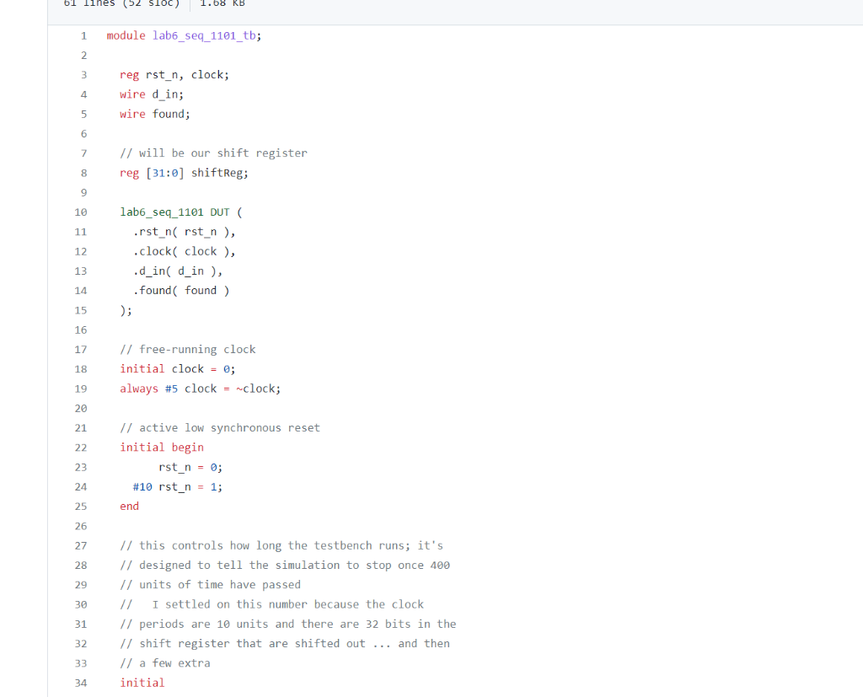Viewport: 863px width, 697px height.
Task: Select line number 5 beside wire found
Action: pyautogui.click(x=83, y=114)
